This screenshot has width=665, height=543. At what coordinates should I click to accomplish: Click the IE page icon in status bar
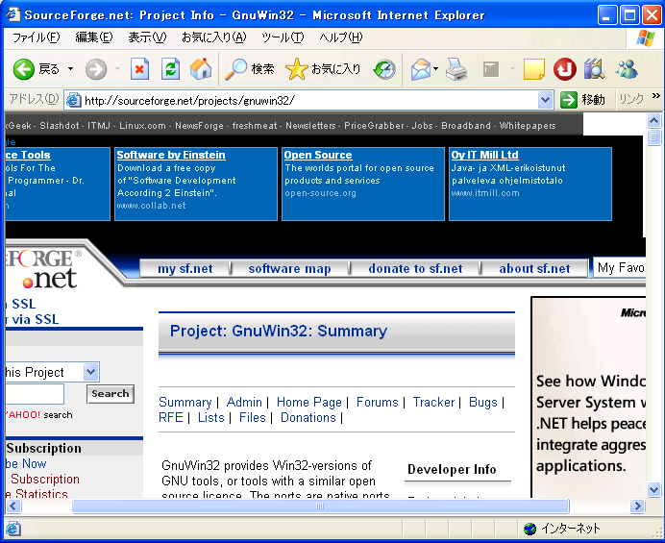(x=12, y=529)
